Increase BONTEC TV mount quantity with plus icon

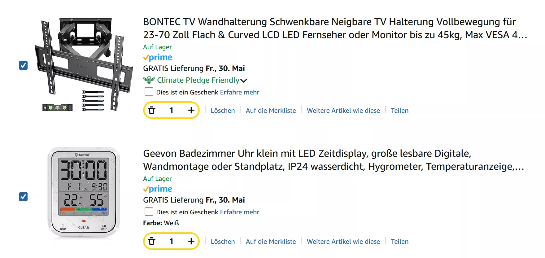pyautogui.click(x=191, y=110)
